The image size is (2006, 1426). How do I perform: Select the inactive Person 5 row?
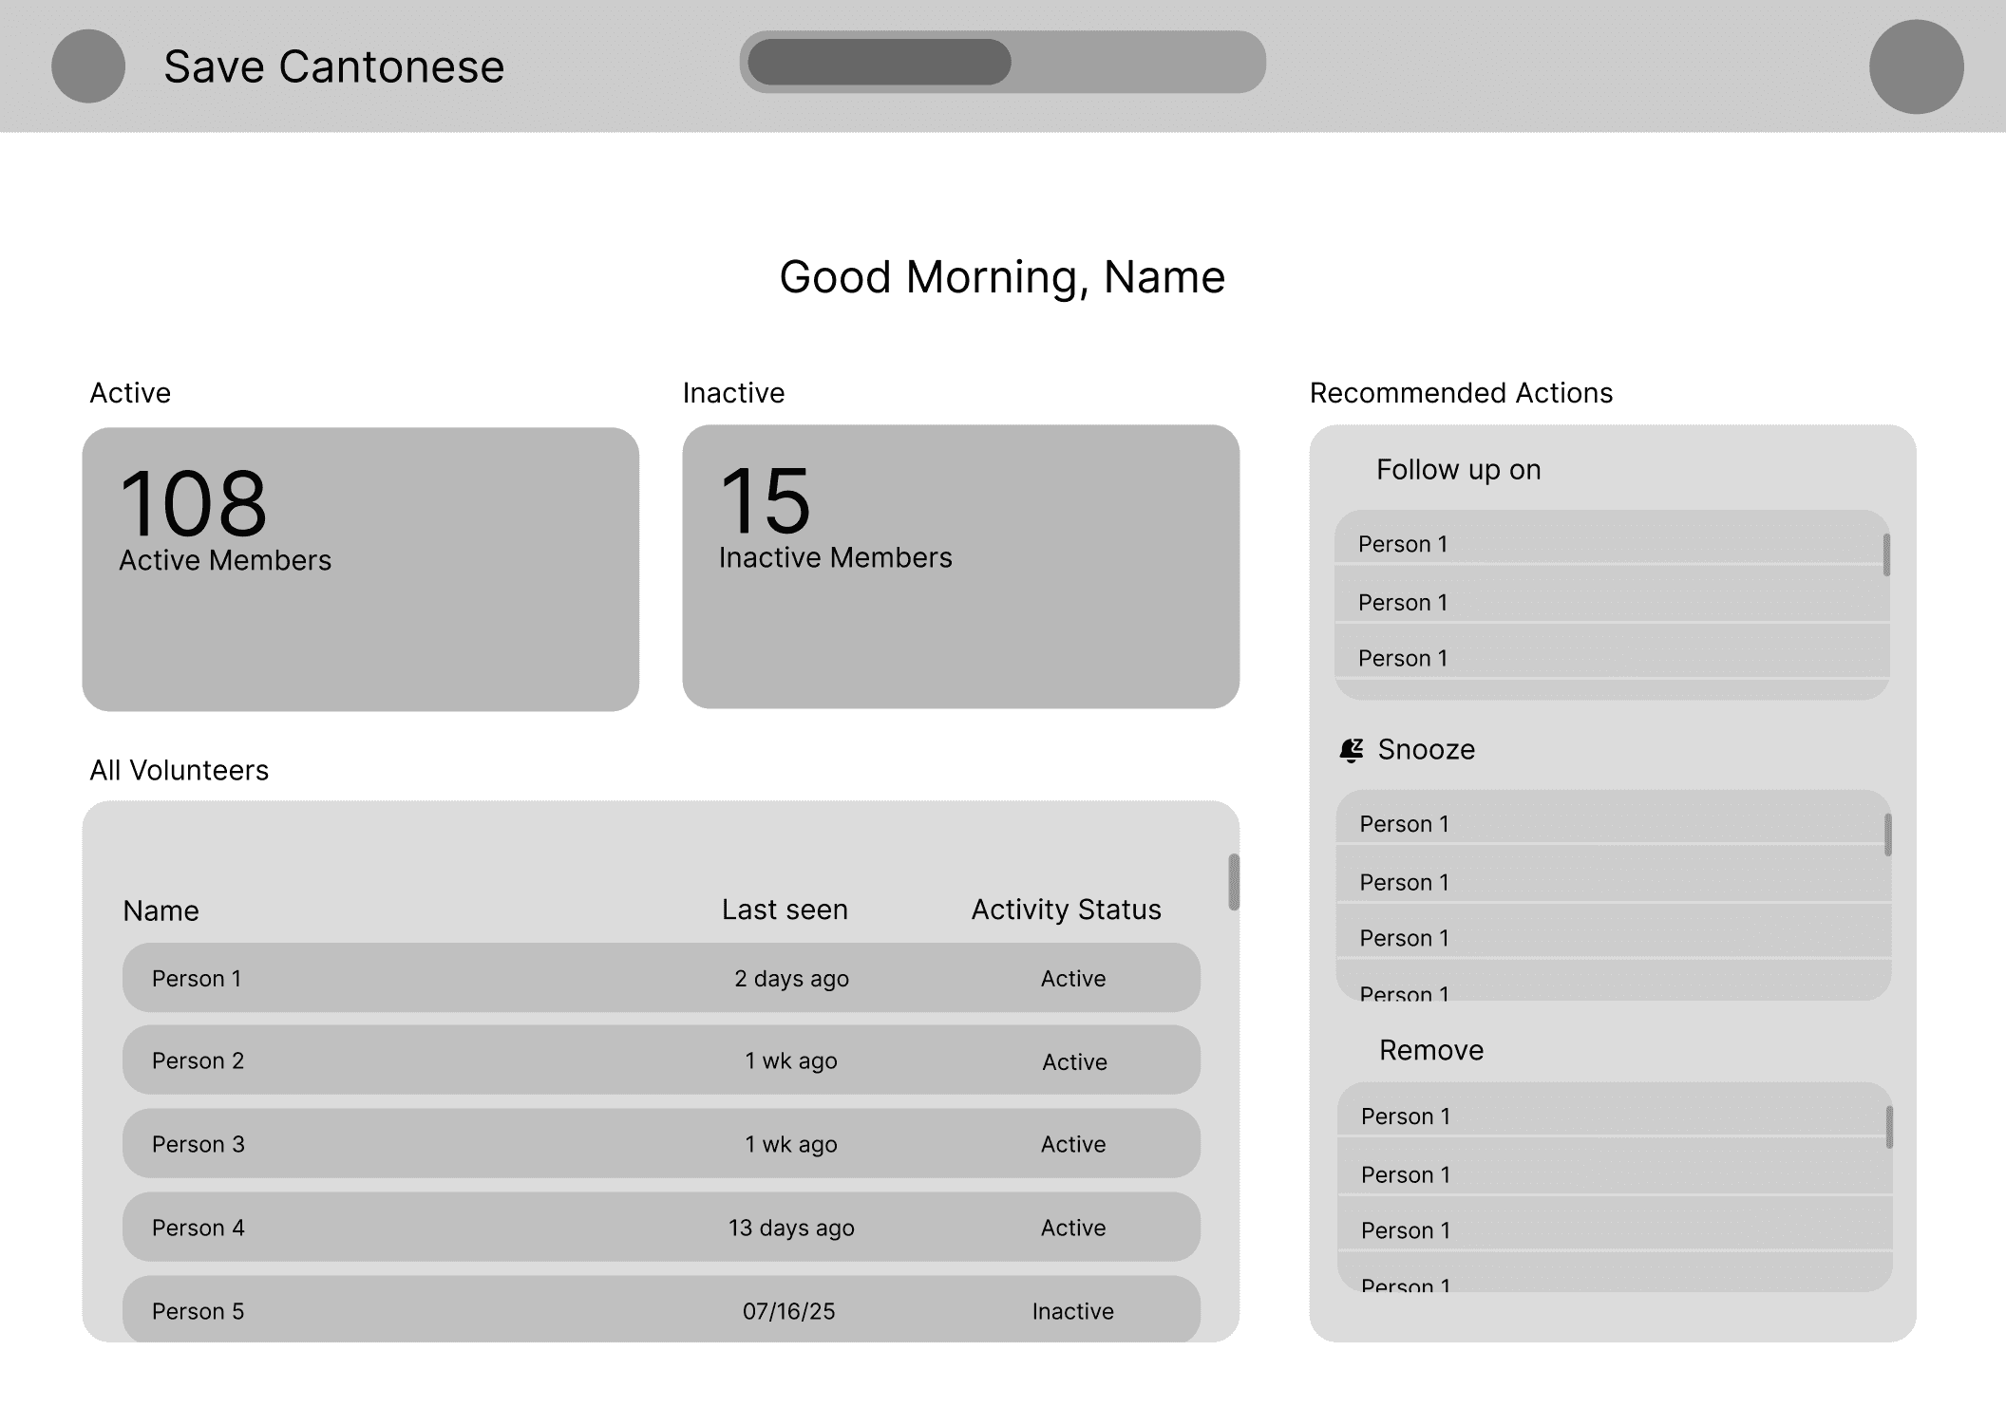pyautogui.click(x=661, y=1309)
